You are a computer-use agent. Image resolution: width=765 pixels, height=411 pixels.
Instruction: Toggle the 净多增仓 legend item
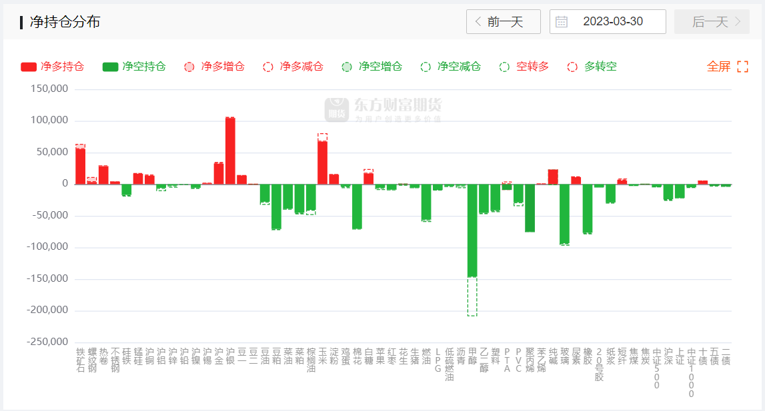214,67
